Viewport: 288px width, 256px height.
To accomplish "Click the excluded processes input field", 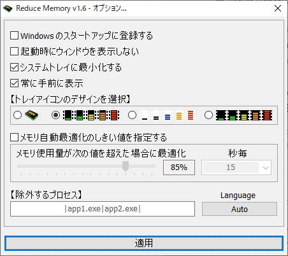I will (x=103, y=209).
